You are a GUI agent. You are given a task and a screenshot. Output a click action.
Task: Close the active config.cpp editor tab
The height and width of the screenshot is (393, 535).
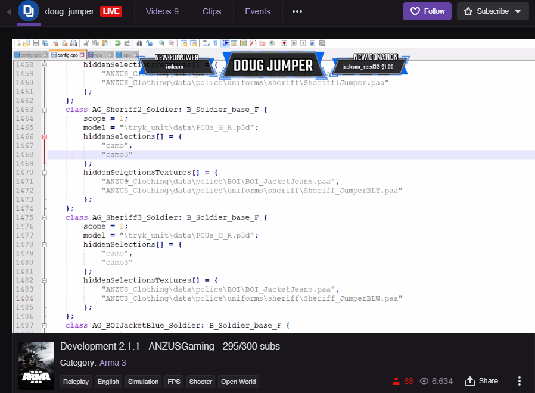[x=82, y=55]
